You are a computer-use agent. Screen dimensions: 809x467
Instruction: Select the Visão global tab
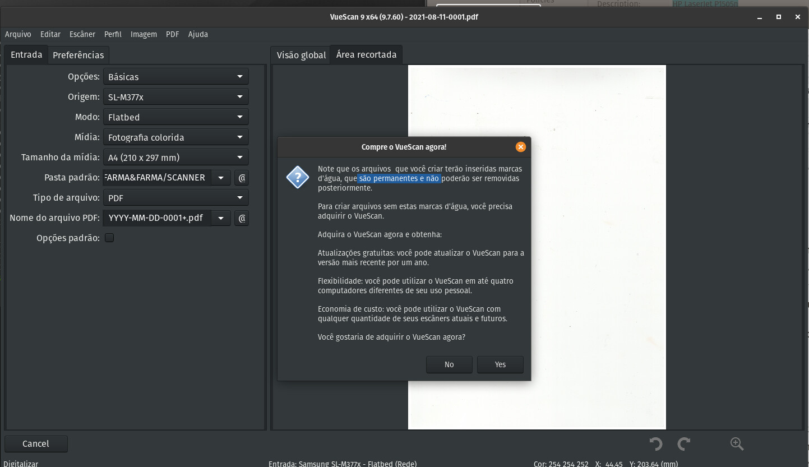(x=301, y=55)
